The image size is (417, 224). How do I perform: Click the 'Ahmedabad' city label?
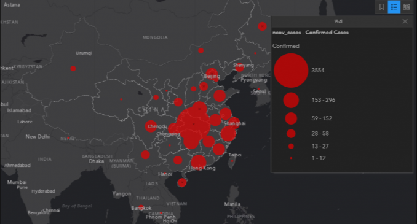click(17, 165)
